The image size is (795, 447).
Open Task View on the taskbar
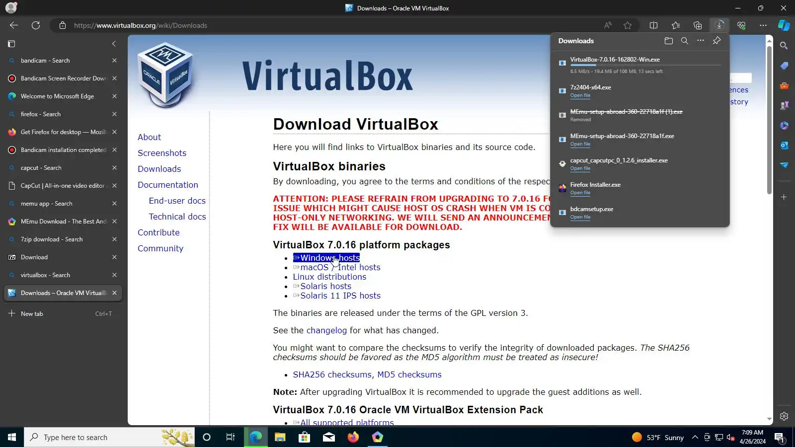(231, 437)
